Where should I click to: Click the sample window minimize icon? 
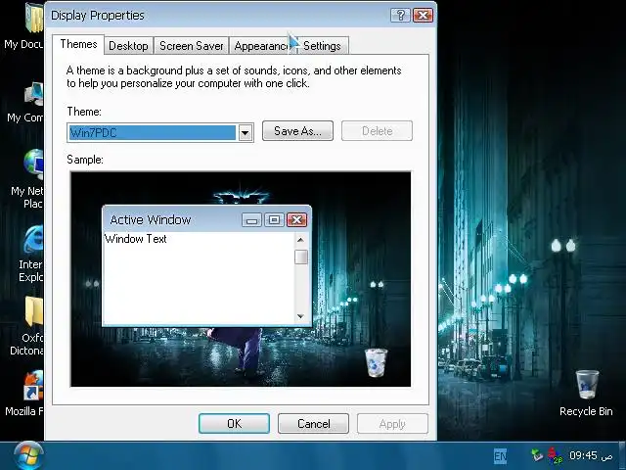[x=251, y=219]
